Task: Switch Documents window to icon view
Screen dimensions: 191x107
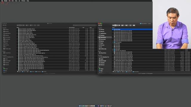Action: pos(113,25)
